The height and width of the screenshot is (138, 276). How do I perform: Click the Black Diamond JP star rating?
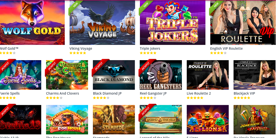tap(101, 98)
